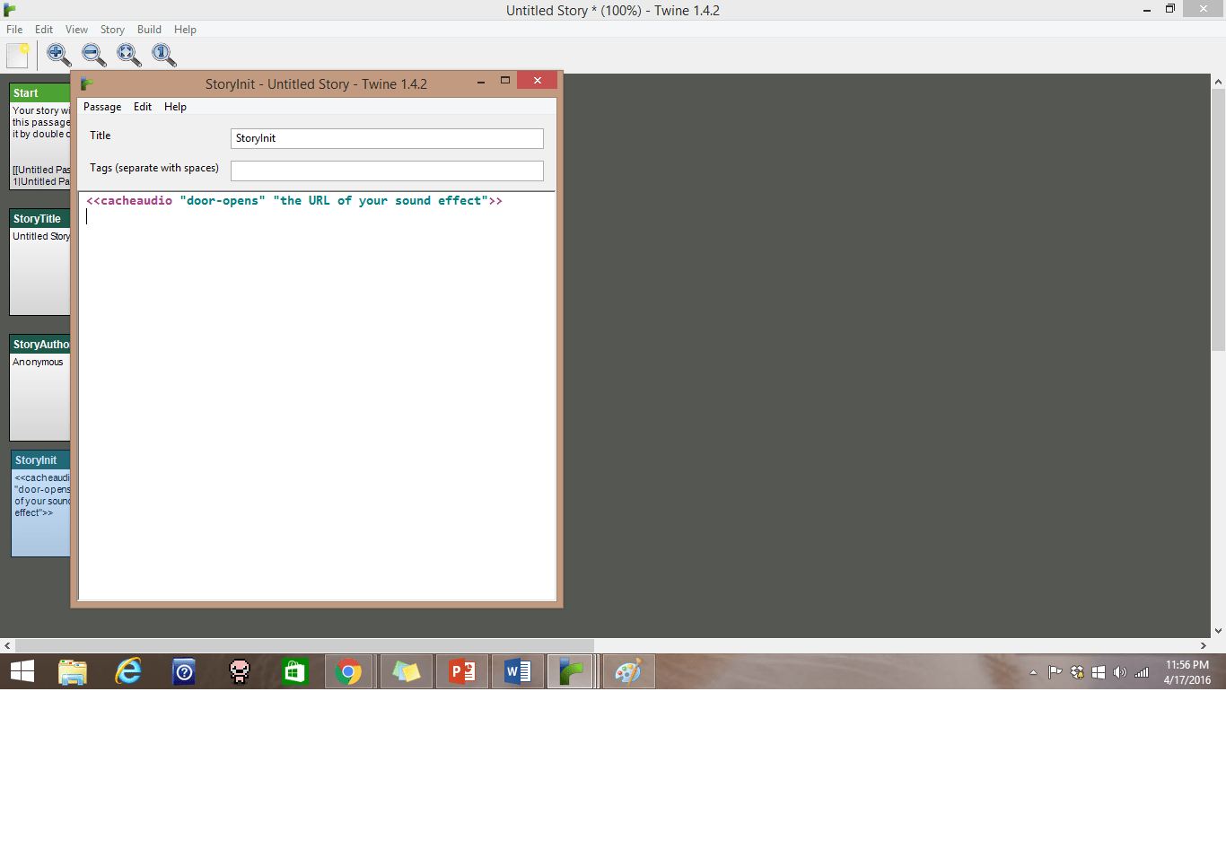Image resolution: width=1226 pixels, height=858 pixels.
Task: Click the Zoom Out magnifier icon
Action: coord(94,56)
